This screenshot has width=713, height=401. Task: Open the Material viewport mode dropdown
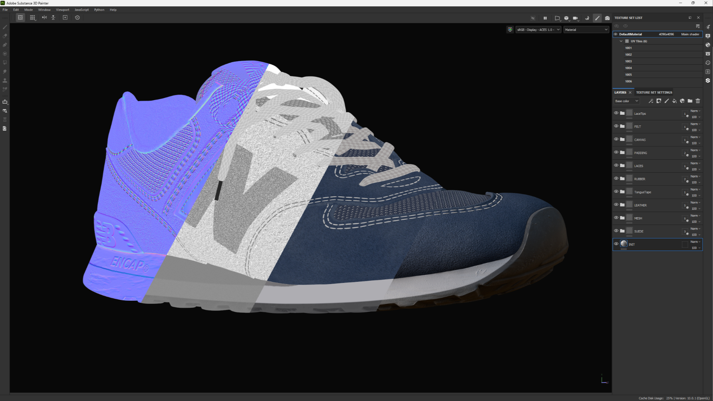586,30
